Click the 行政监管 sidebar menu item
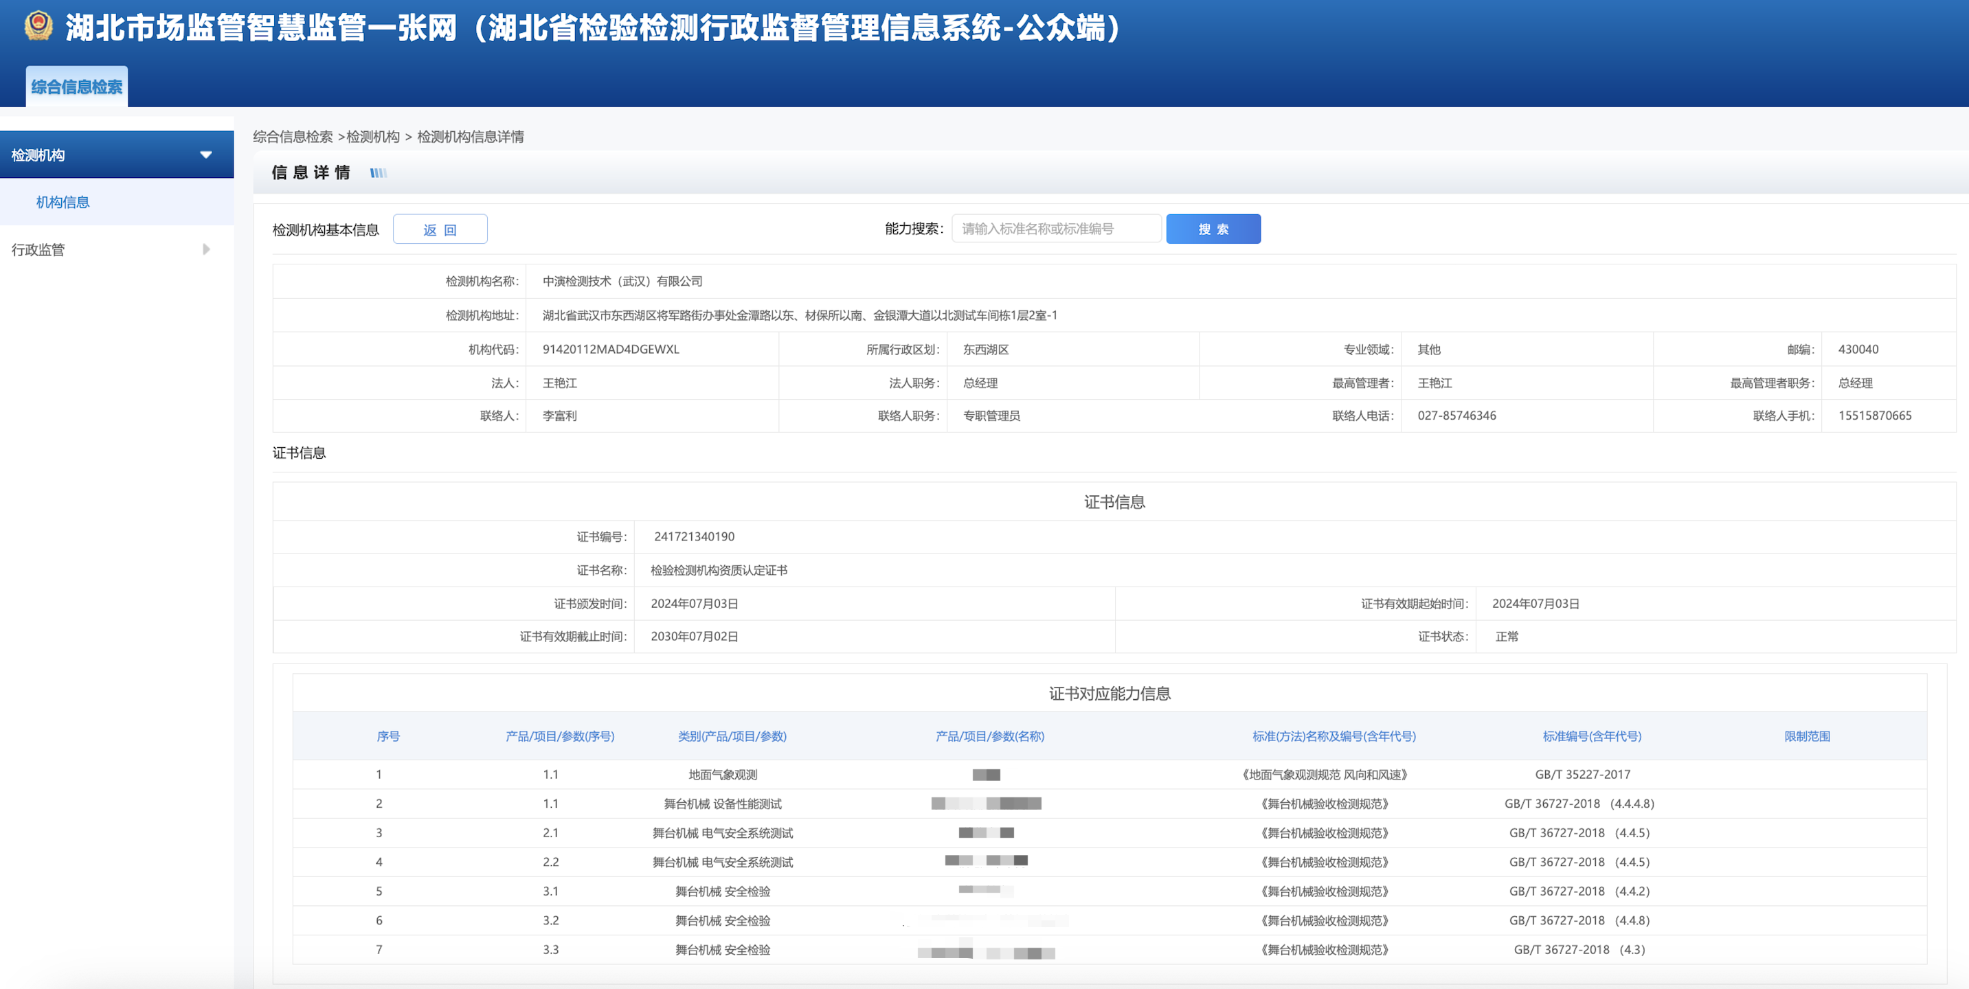 tap(38, 249)
